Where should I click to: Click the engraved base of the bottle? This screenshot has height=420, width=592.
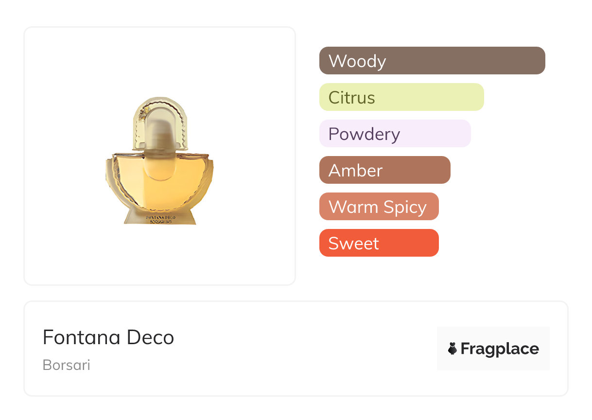tap(159, 217)
